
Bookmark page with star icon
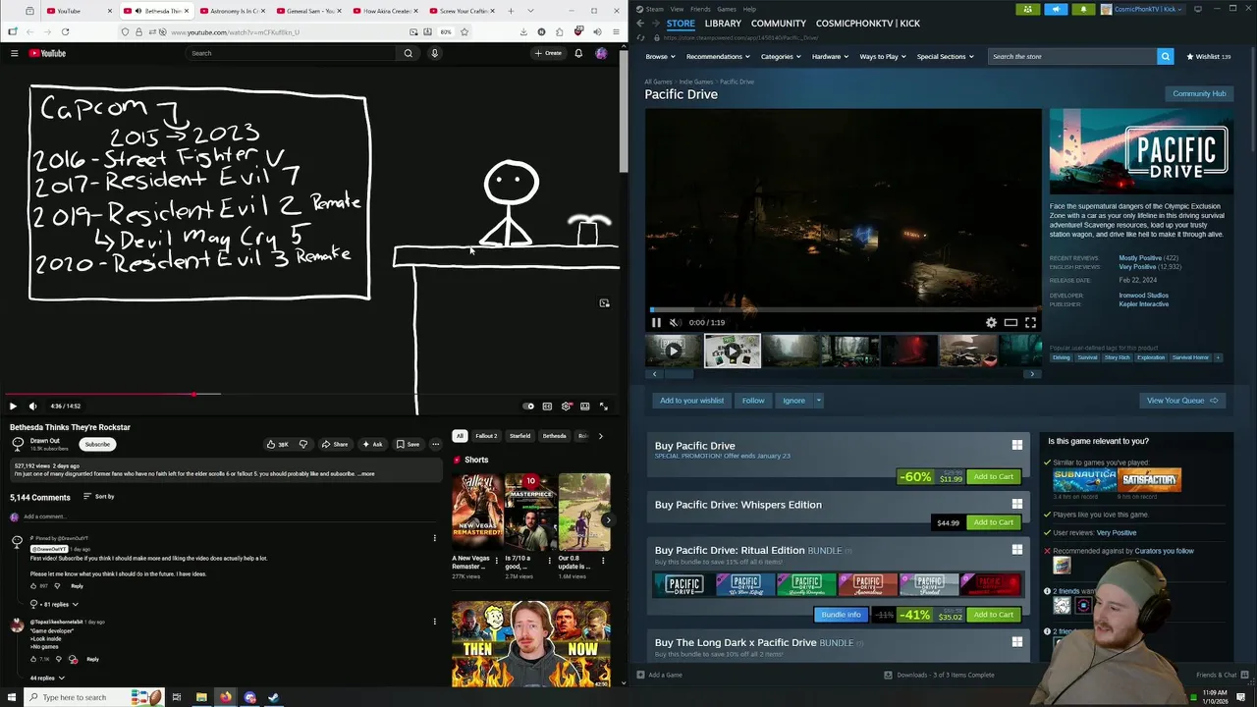click(x=465, y=31)
